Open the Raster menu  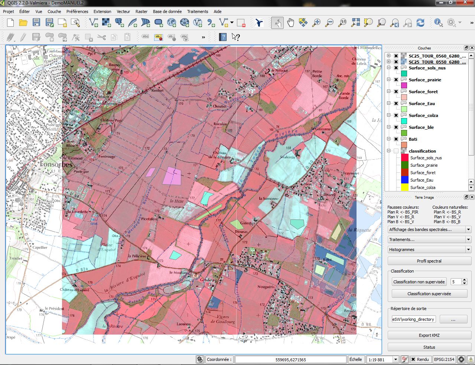click(141, 12)
